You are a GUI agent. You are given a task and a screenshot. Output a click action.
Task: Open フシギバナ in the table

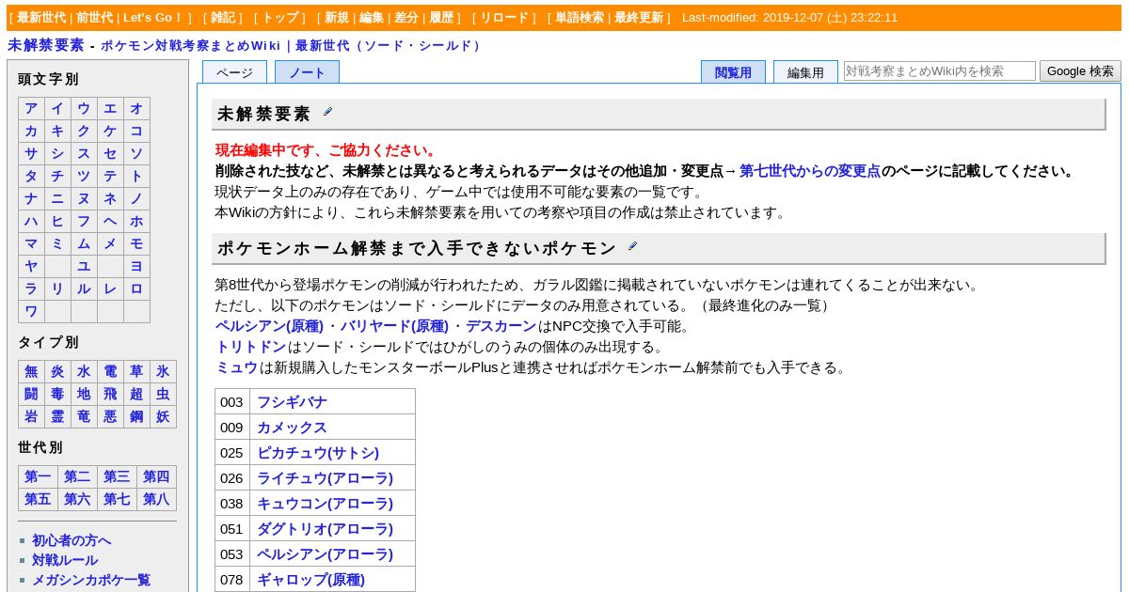pyautogui.click(x=293, y=402)
